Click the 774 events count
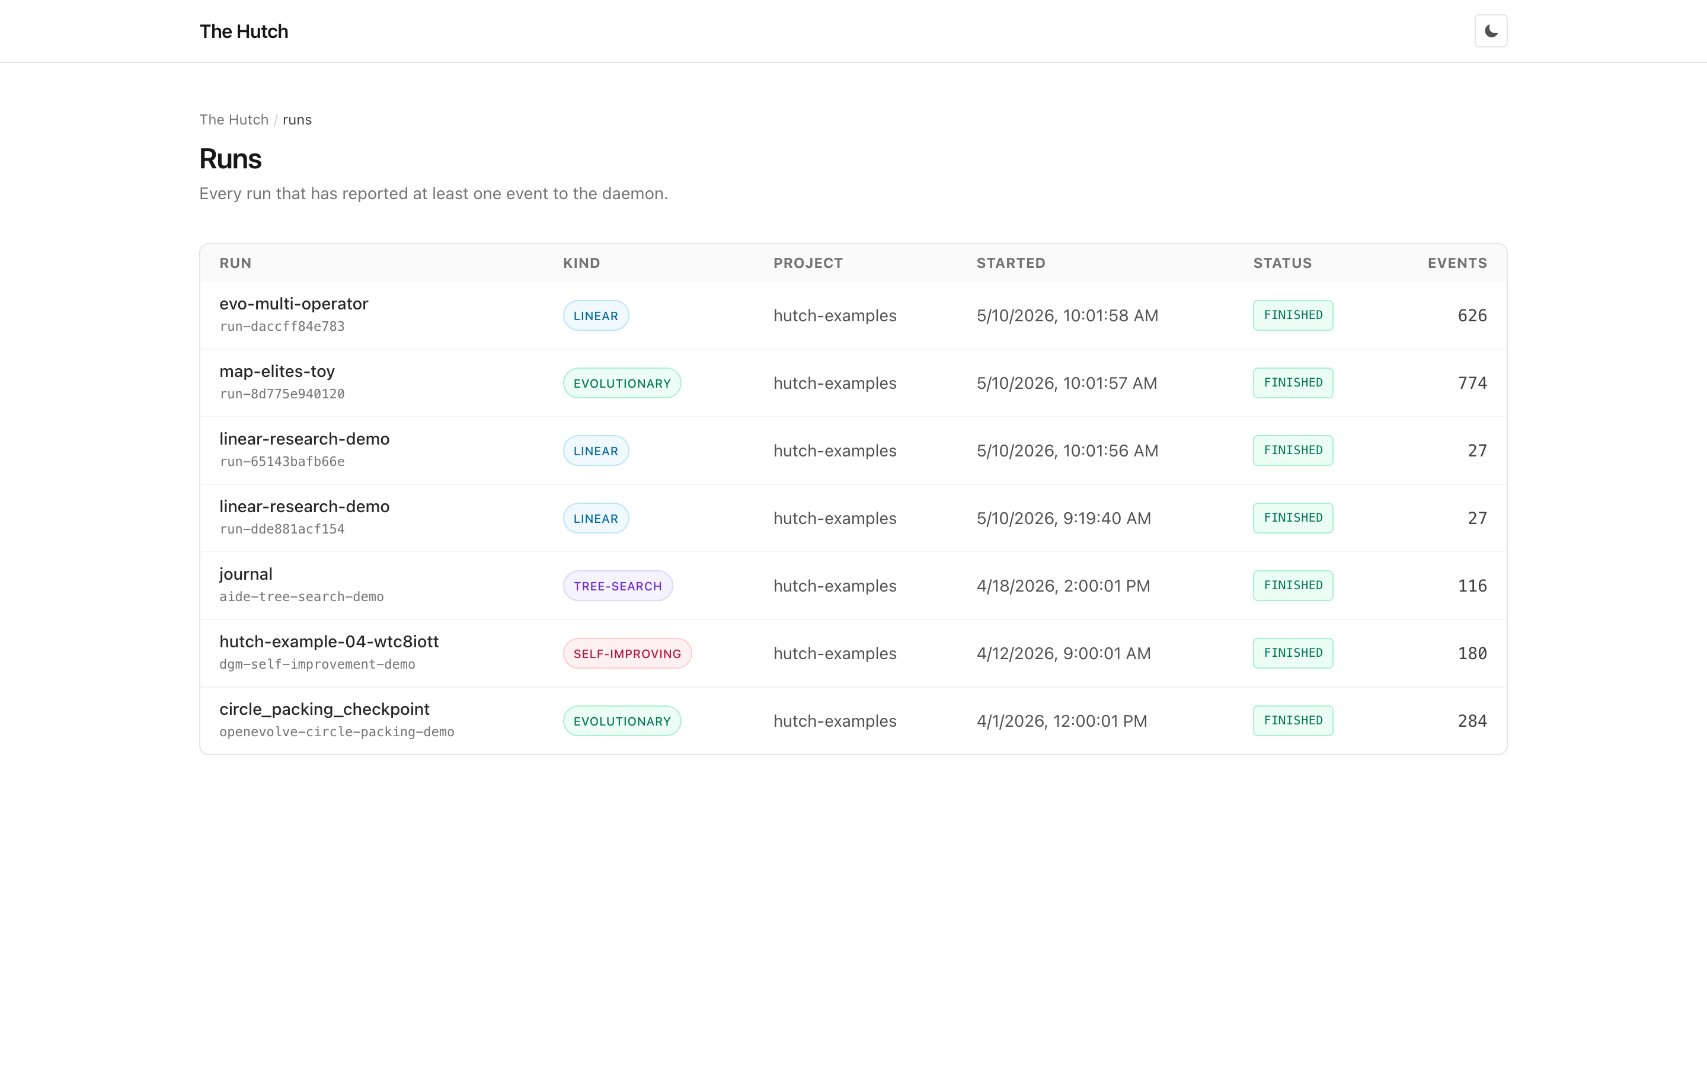The height and width of the screenshot is (1067, 1707). [x=1472, y=383]
